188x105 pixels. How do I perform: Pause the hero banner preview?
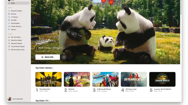[170, 58]
